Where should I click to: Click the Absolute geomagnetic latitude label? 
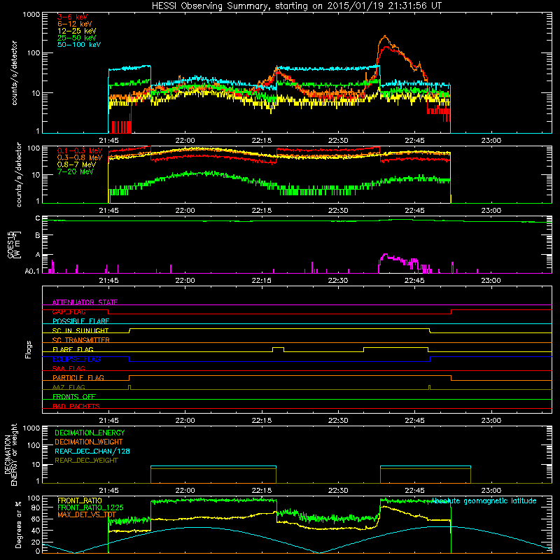(x=484, y=500)
